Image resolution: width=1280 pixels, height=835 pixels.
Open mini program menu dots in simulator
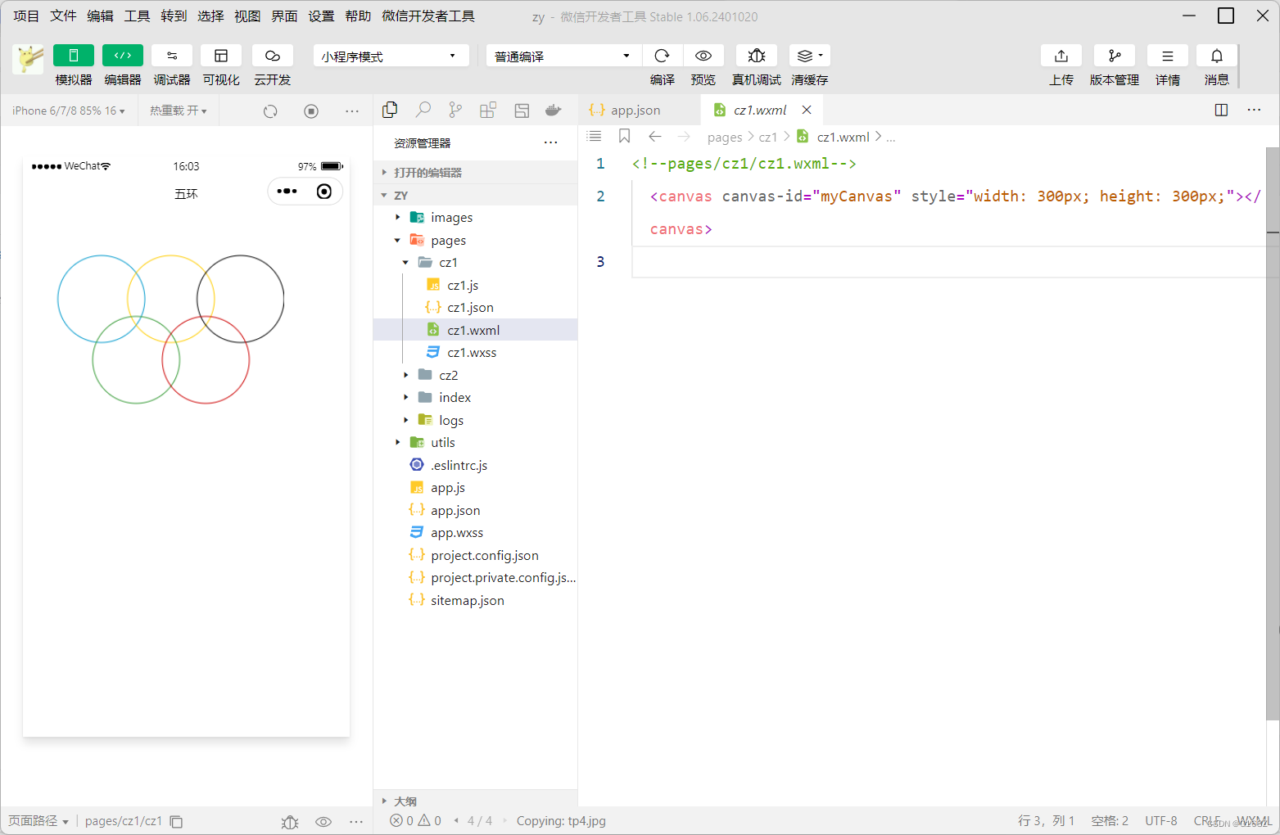click(287, 192)
